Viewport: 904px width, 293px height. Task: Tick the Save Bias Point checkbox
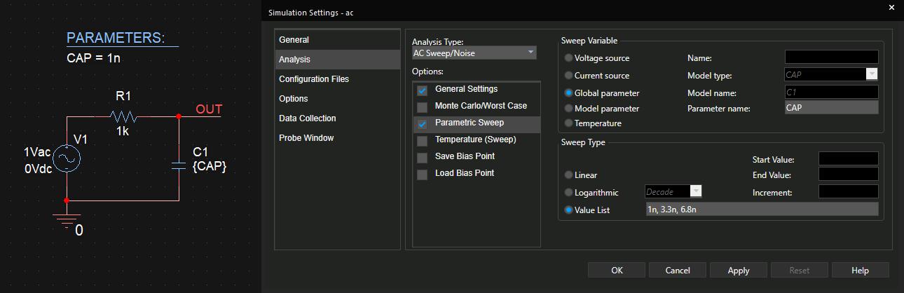(x=422, y=158)
